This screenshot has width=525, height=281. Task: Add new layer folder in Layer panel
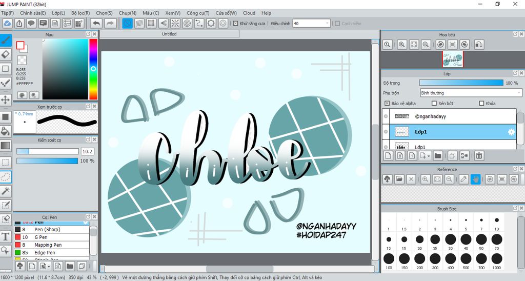click(x=438, y=156)
